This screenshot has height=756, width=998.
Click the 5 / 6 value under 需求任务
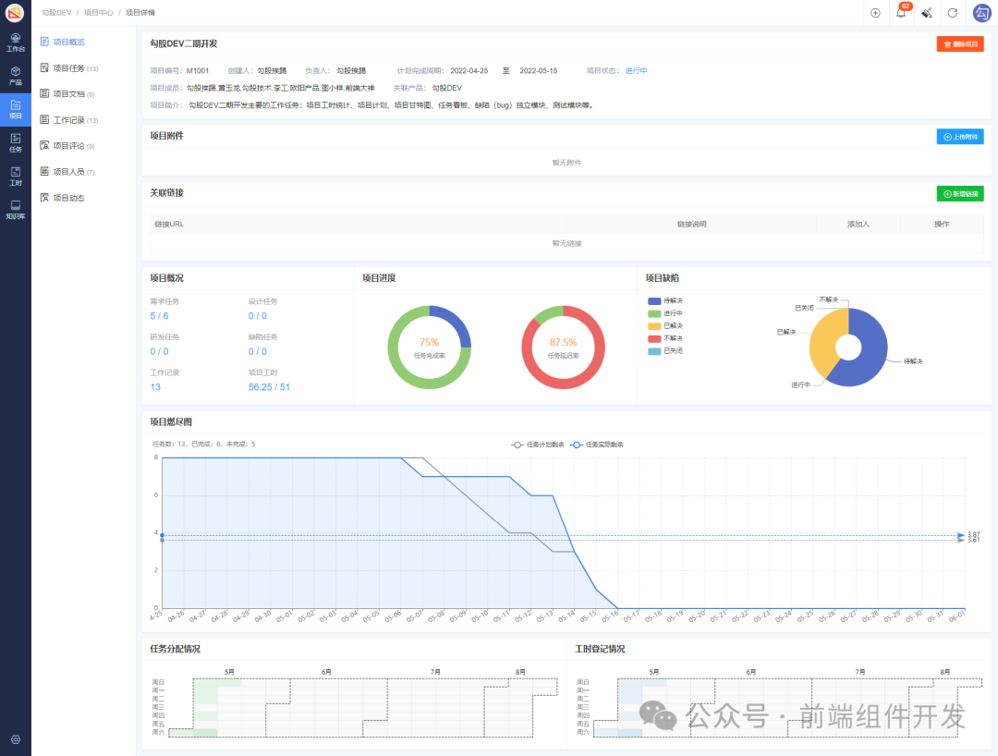click(x=159, y=316)
